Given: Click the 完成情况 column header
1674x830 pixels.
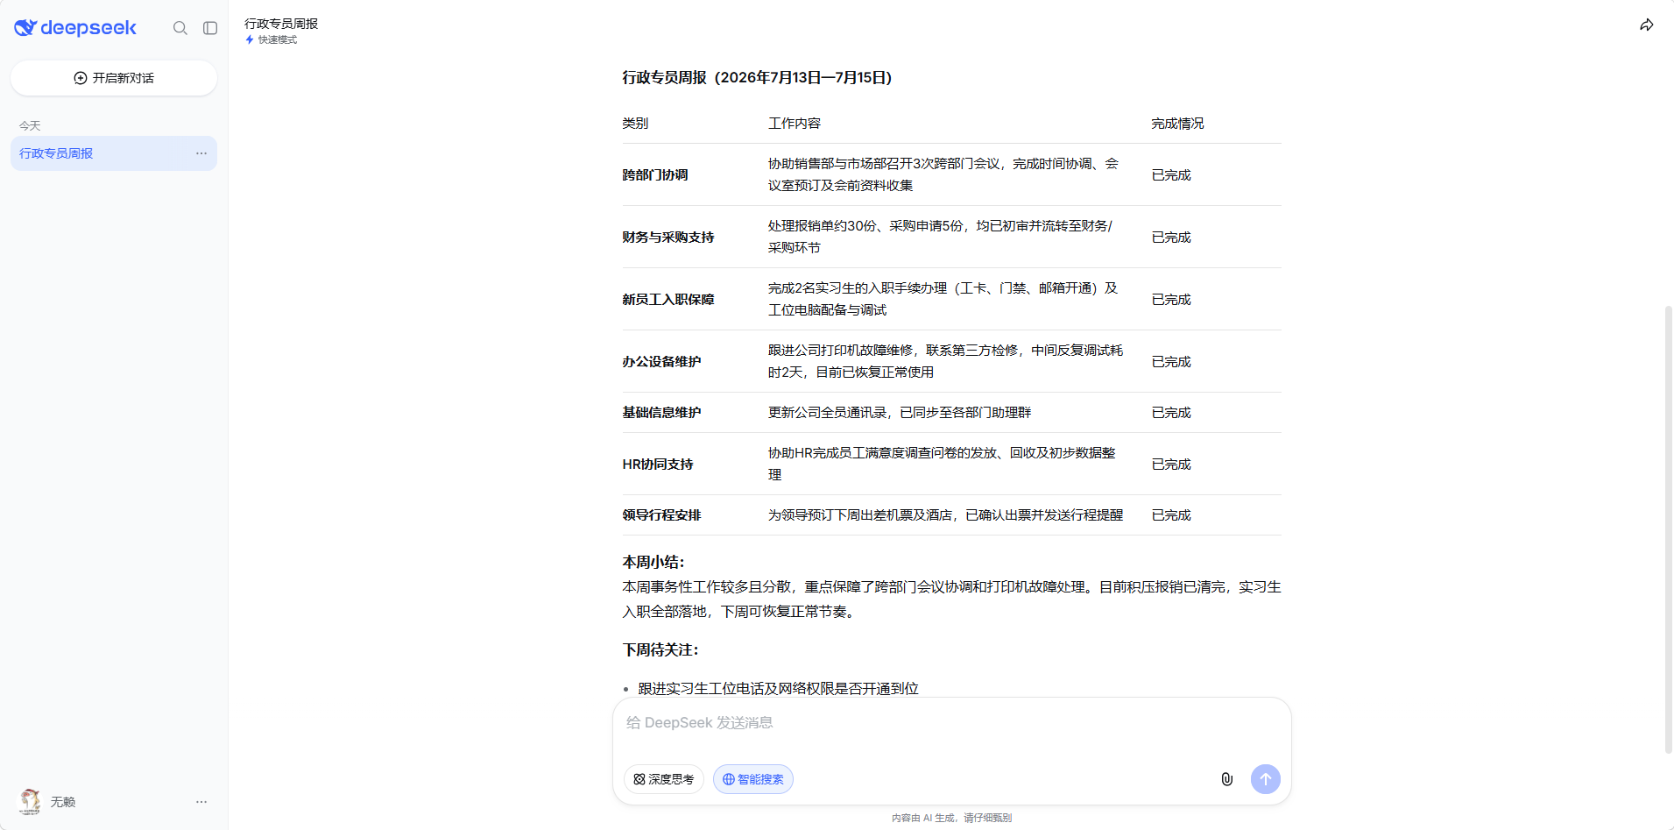Looking at the screenshot, I should coord(1177,124).
